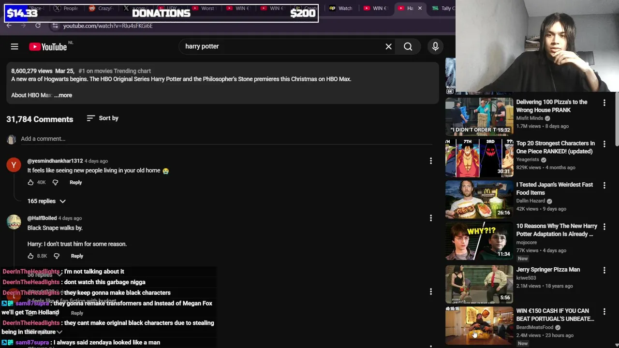Click the Yeagerists channel name
This screenshot has width=619, height=348.
pos(528,159)
